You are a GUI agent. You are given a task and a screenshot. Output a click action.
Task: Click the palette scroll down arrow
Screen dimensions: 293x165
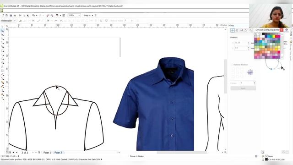pos(282,57)
